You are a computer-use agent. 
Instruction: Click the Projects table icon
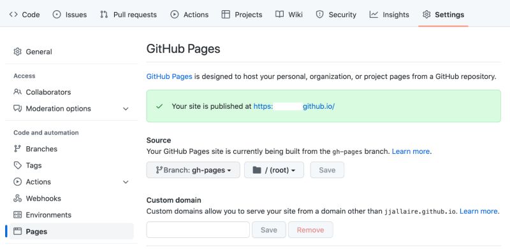[226, 15]
